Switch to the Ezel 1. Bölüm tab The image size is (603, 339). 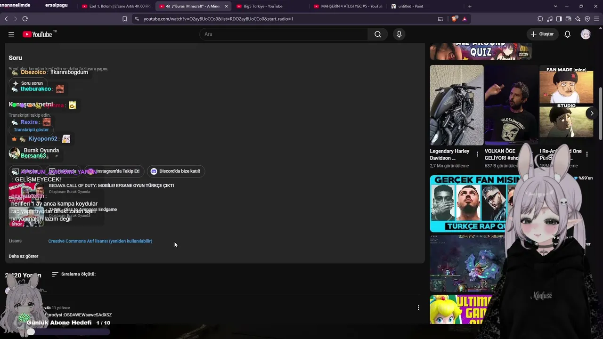coord(116,6)
